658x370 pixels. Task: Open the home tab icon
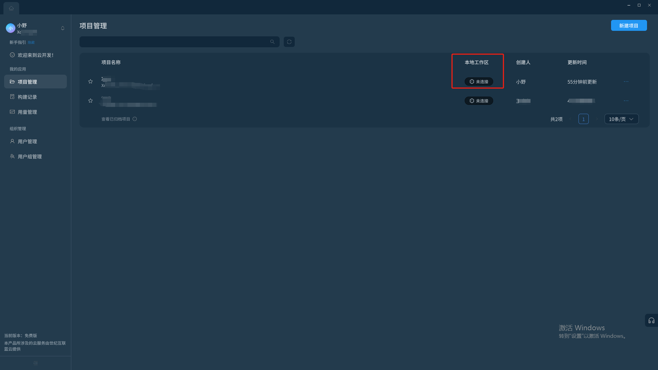(11, 8)
